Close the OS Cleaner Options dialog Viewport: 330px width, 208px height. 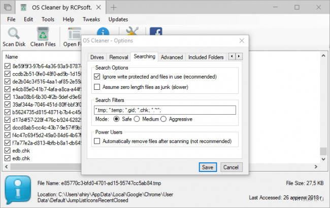(x=242, y=41)
